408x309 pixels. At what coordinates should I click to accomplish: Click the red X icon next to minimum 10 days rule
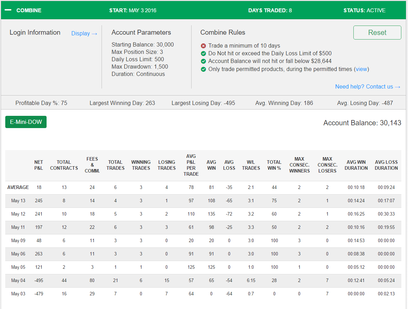(x=203, y=46)
